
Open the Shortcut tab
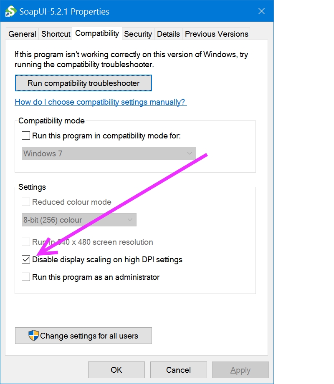56,34
